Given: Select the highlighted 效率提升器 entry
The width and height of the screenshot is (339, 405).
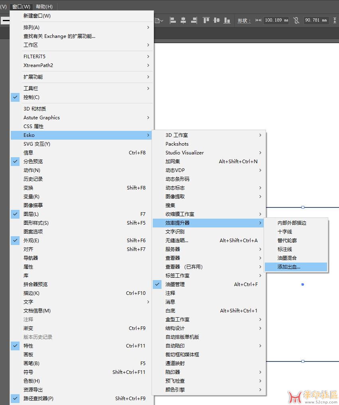Looking at the screenshot, I should point(209,223).
